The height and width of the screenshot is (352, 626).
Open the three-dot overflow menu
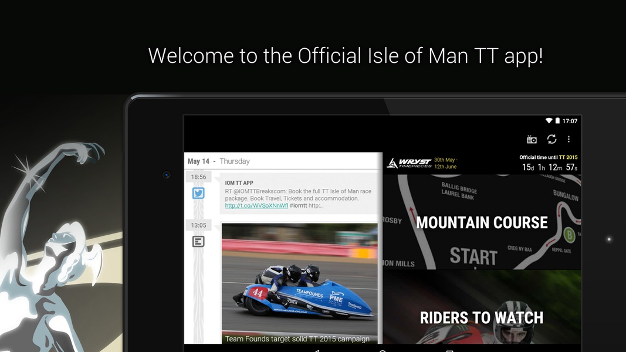[569, 139]
